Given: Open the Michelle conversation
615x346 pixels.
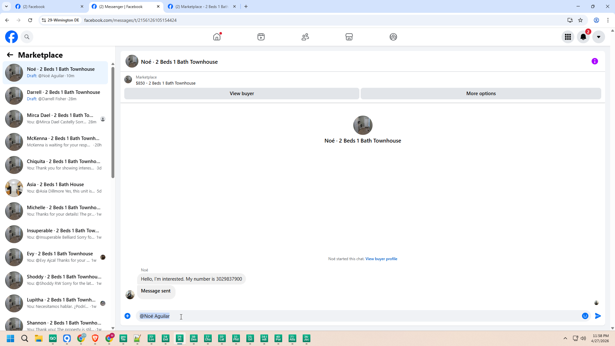Looking at the screenshot, I should click(55, 211).
